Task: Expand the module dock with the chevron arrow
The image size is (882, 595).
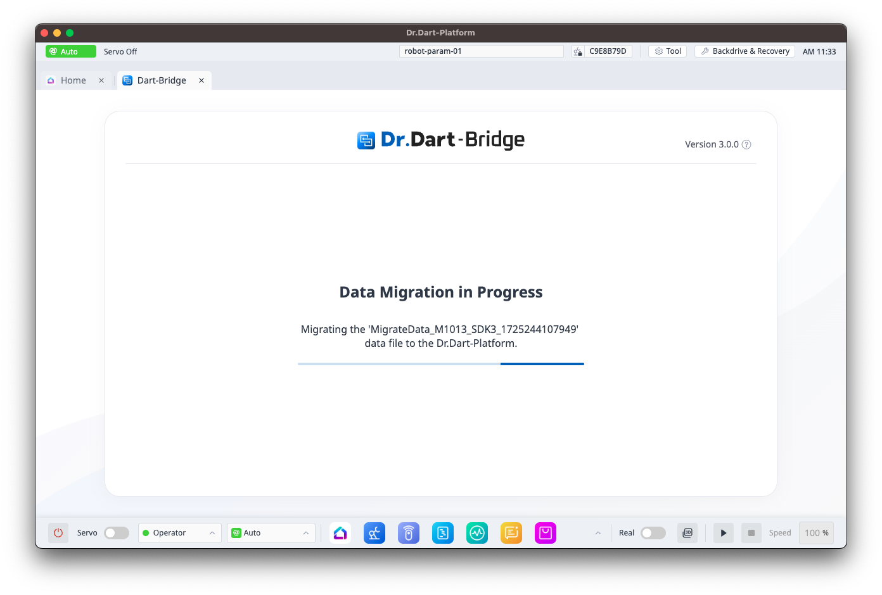Action: pos(598,533)
